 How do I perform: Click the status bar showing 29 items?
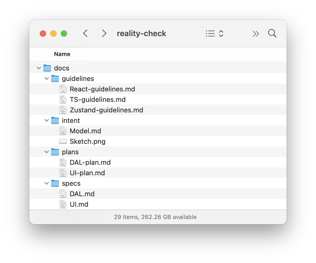[x=155, y=217]
